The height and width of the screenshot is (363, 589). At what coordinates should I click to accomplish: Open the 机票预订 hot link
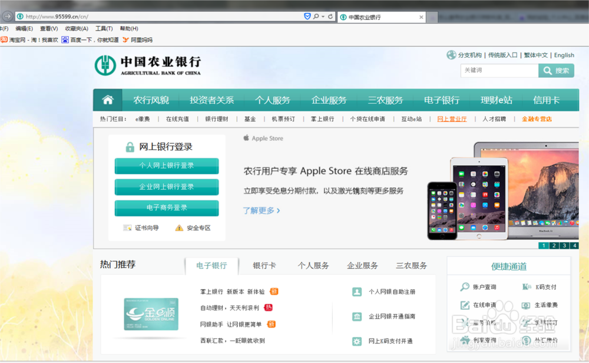coord(283,119)
